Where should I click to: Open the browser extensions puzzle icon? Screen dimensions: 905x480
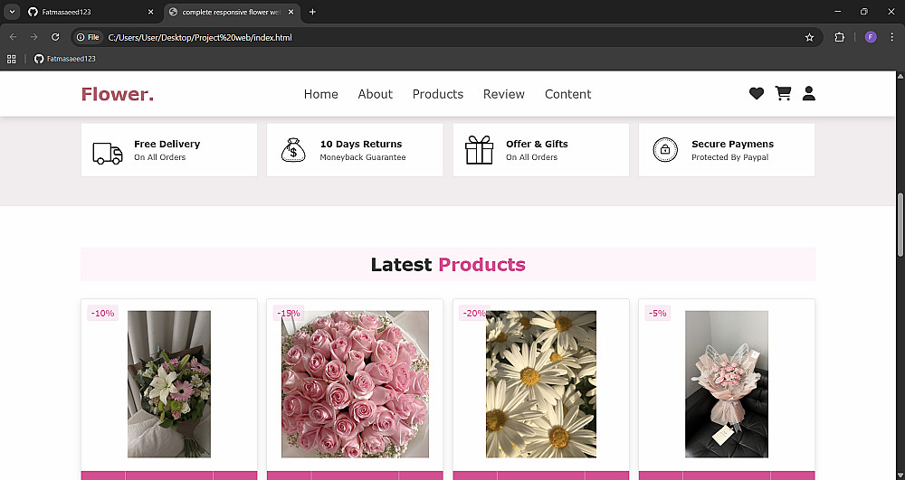point(839,37)
